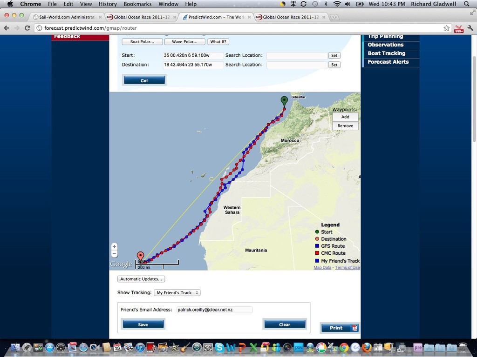This screenshot has width=477, height=357.
Task: Click the Map Data link
Action: 322,267
